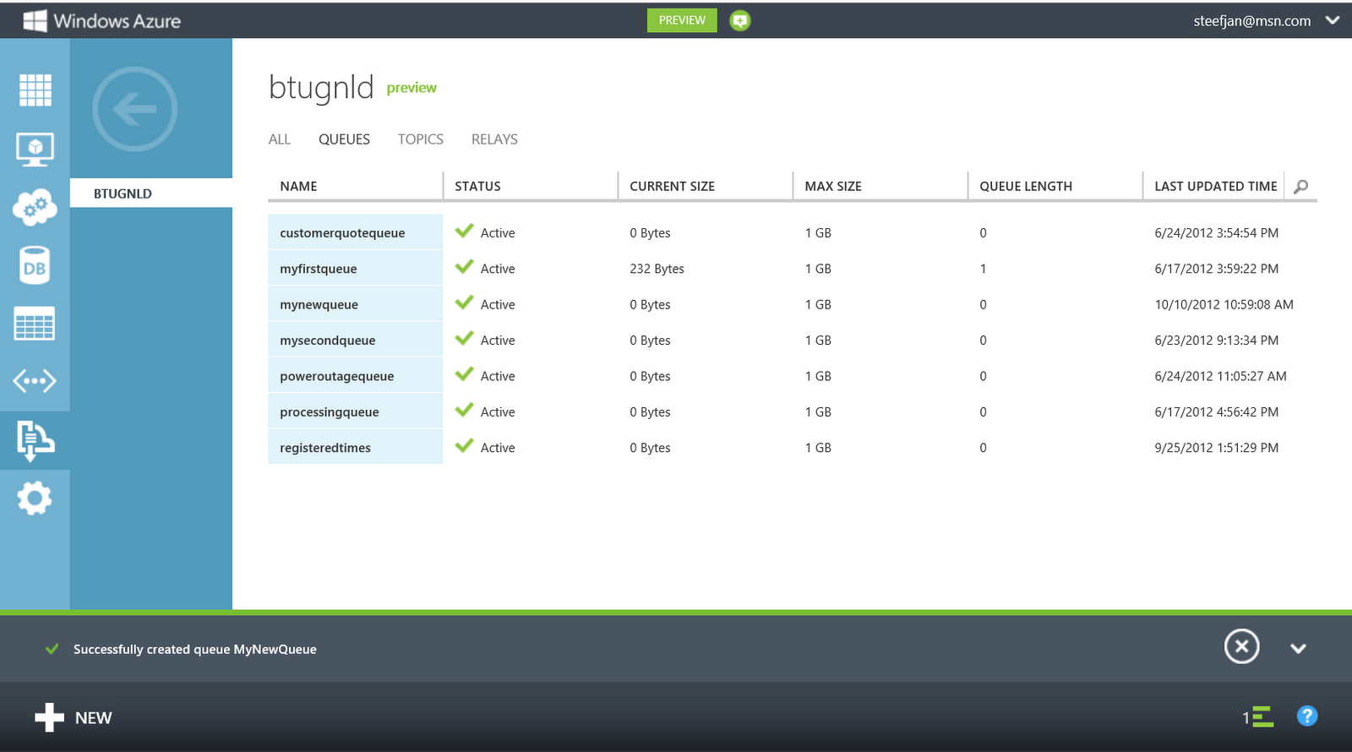1352x752 pixels.
Task: Click Active status check of myfirstqueue
Action: tap(464, 266)
